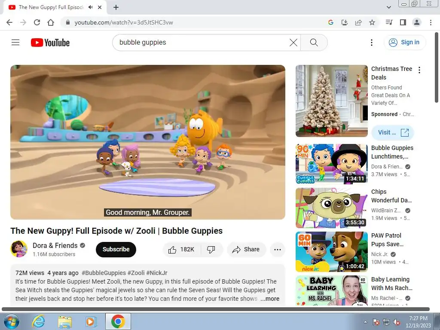Open Baby Learning With Ms Rachel thumbnail

[331, 290]
